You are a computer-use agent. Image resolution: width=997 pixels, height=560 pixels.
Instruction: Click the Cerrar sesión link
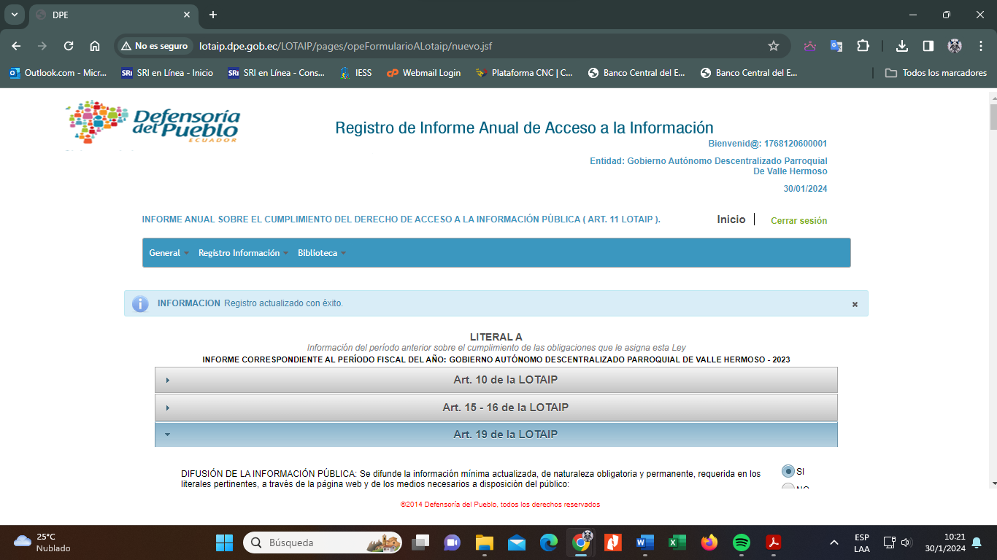pos(798,220)
